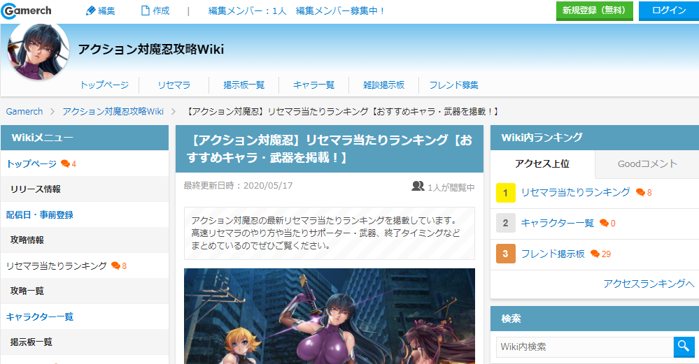The width and height of the screenshot is (699, 364).
Task: Open フレンド掲示板 in ranking list
Action: [x=553, y=254]
